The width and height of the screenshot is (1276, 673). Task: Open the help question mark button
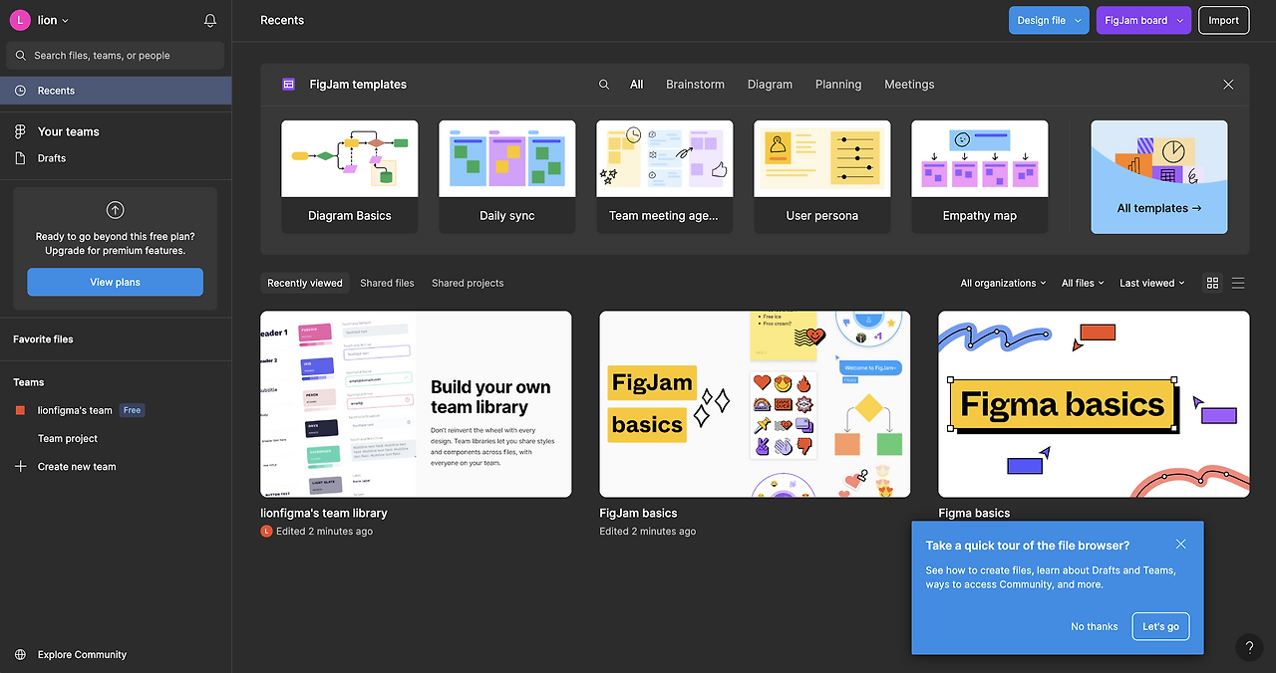click(x=1249, y=648)
